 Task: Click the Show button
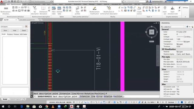[x=5, y=30]
